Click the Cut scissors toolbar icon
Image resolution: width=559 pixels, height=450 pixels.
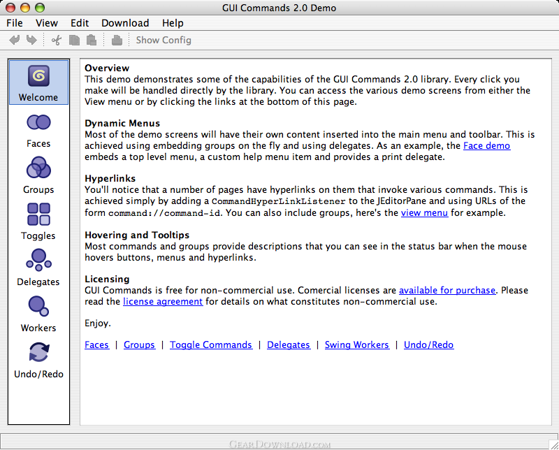coord(57,40)
